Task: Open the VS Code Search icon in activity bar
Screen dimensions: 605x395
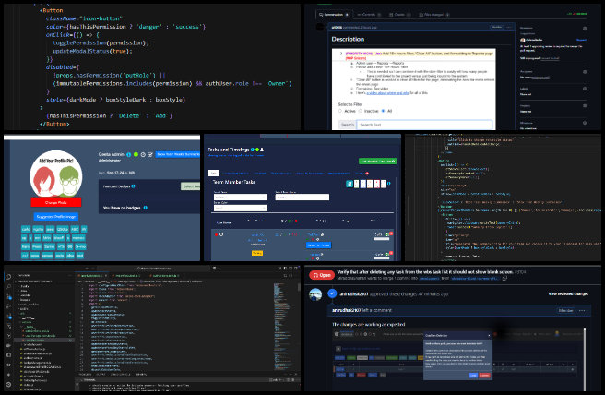Action: 8,286
